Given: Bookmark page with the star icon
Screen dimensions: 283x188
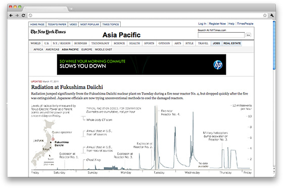Looking at the screenshot, I should 265,16.
